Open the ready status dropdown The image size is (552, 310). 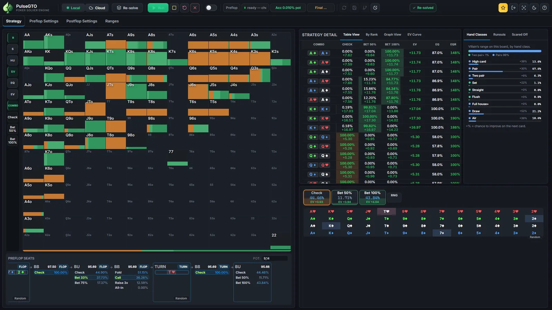255,8
